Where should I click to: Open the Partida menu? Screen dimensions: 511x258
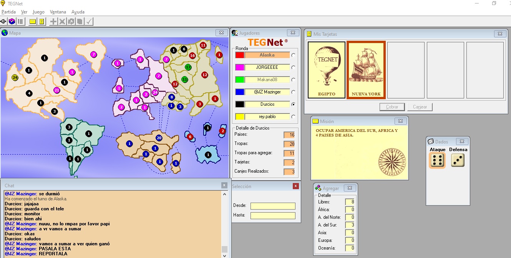(8, 12)
